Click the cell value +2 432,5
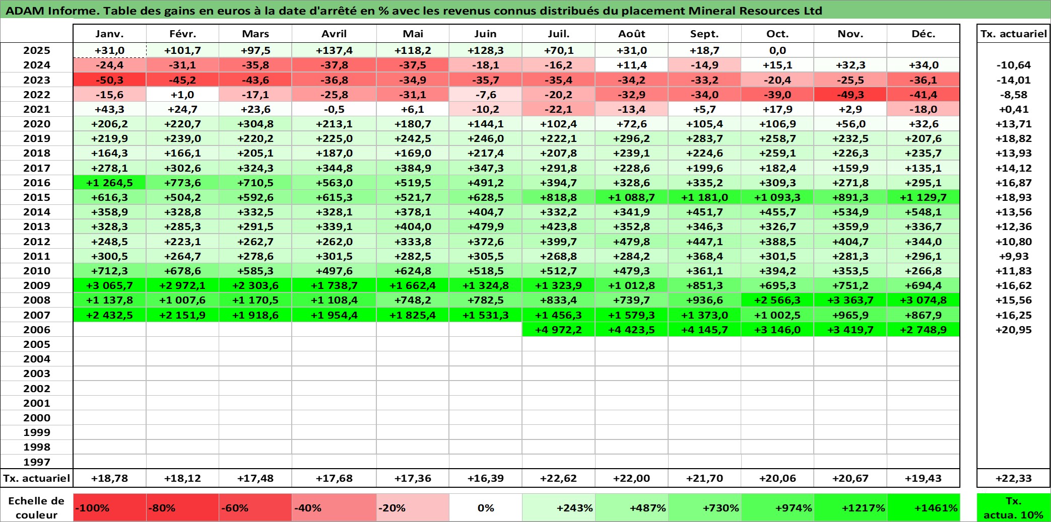The image size is (1051, 522). click(109, 315)
